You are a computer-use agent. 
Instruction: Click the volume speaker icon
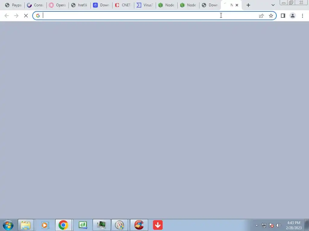click(x=279, y=225)
